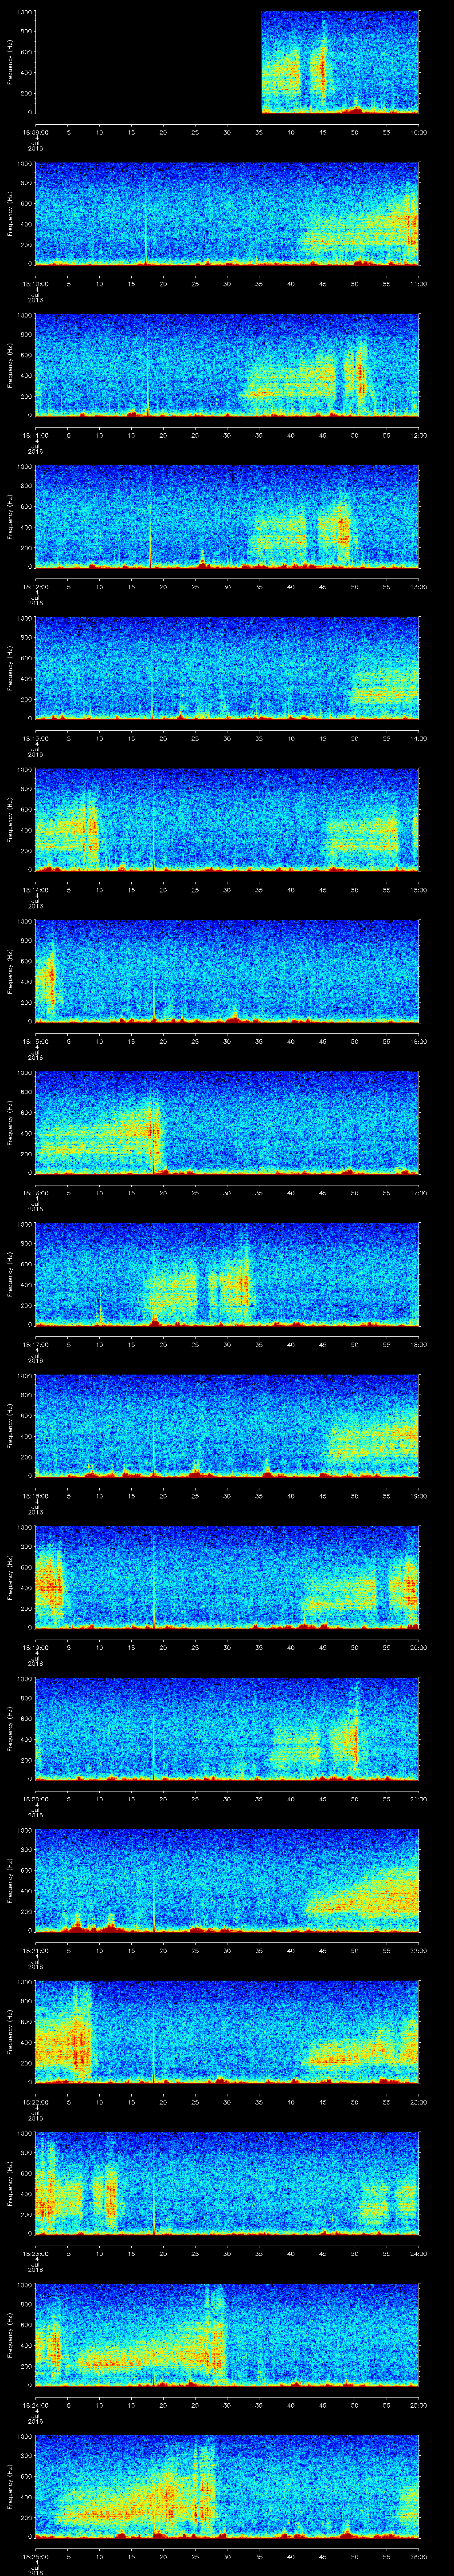Click the 18:14:00 start time label

click(x=35, y=890)
